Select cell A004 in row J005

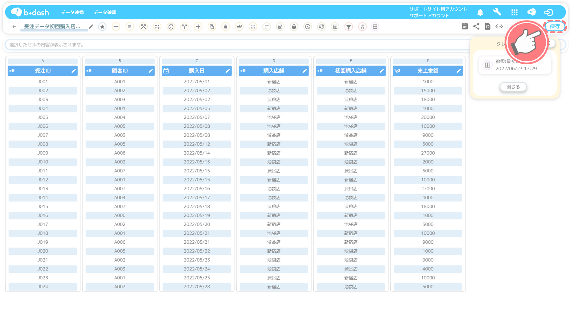pyautogui.click(x=120, y=117)
